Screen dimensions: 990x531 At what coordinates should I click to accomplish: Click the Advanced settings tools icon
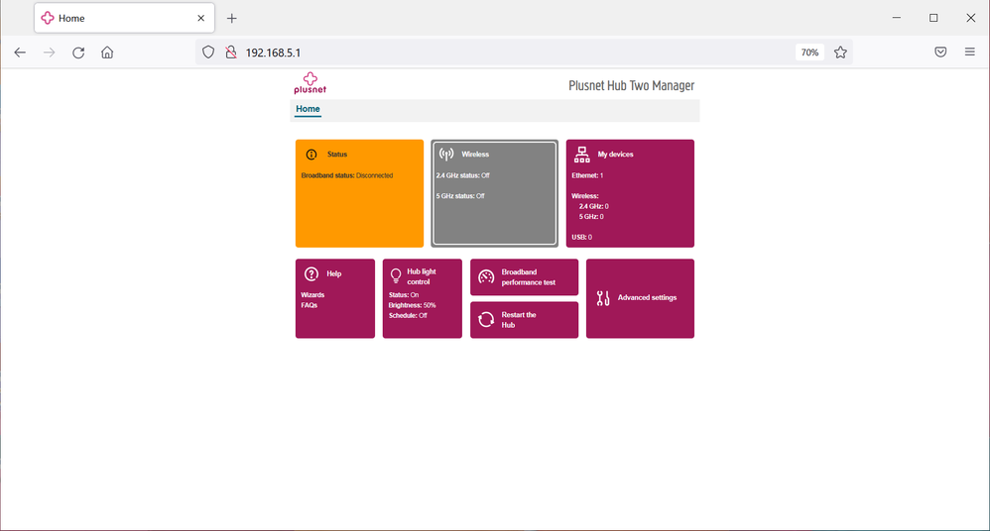click(603, 298)
